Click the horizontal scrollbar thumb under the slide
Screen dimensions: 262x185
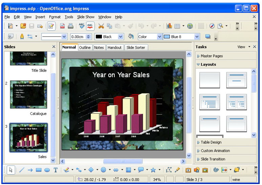pyautogui.click(x=123, y=161)
